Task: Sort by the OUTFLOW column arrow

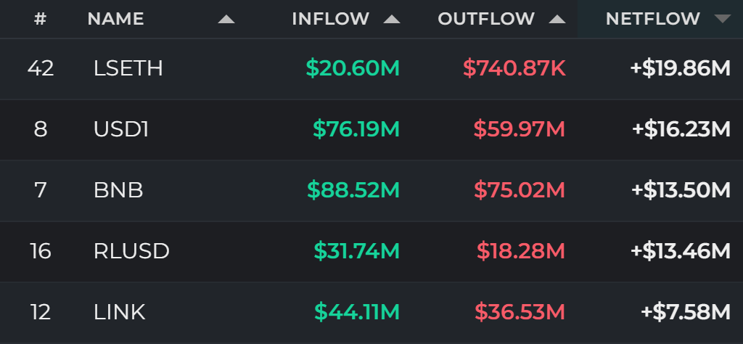Action: coord(557,20)
